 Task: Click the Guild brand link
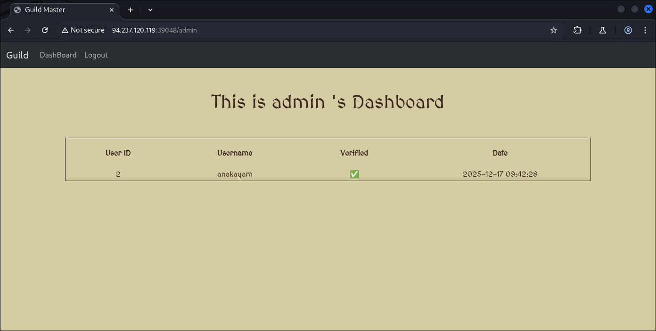point(17,55)
